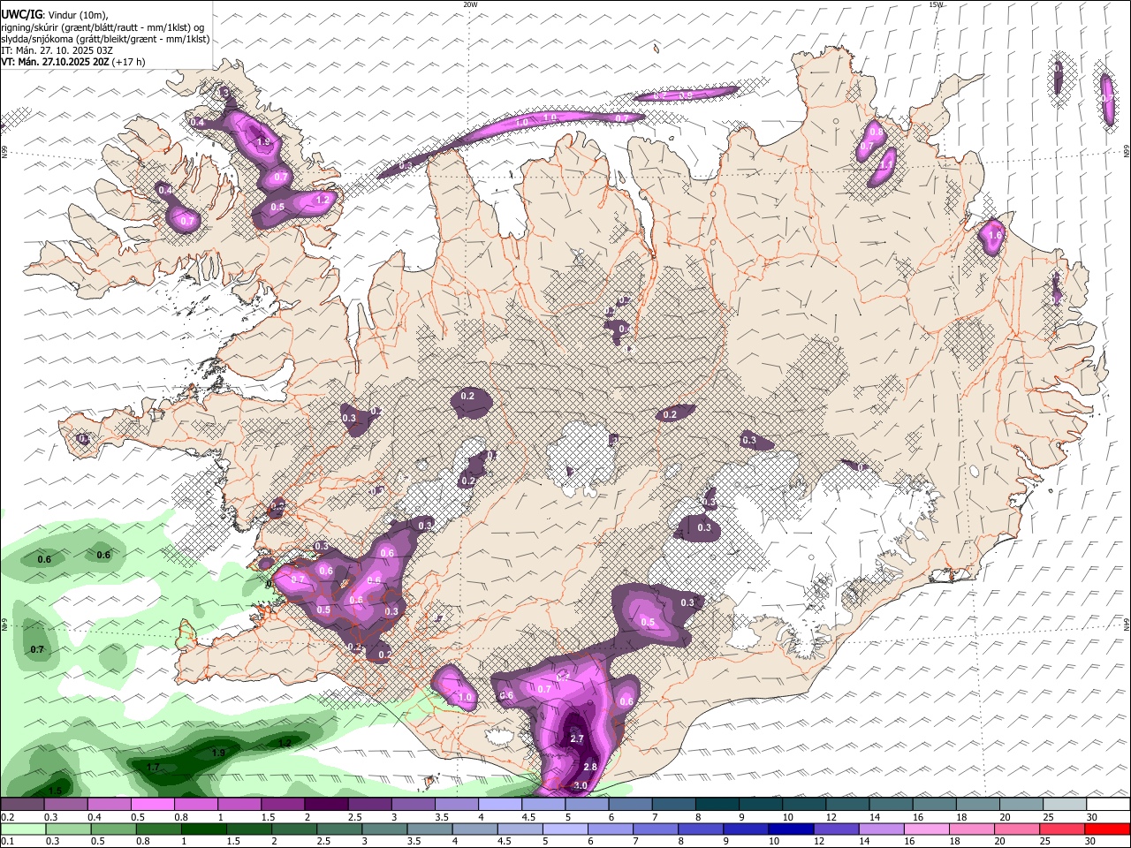Image resolution: width=1131 pixels, height=848 pixels.
Task: Pick the lower legend swatch labeled 20
Action: (1018, 829)
